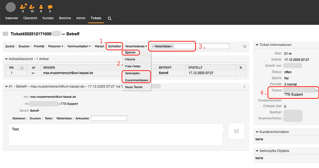Viewport: 319px width, 168px height.
Task: Open the gear settings icon in ticket toolbar
Action: pyautogui.click(x=245, y=47)
